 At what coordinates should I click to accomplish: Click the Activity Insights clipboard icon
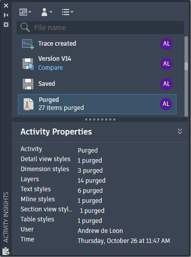6,251
